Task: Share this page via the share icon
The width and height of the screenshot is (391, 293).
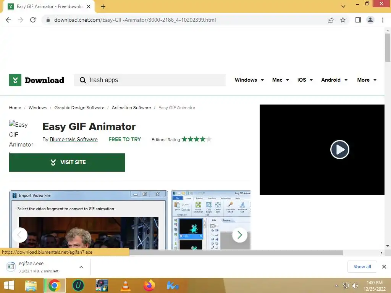Action: click(x=331, y=20)
